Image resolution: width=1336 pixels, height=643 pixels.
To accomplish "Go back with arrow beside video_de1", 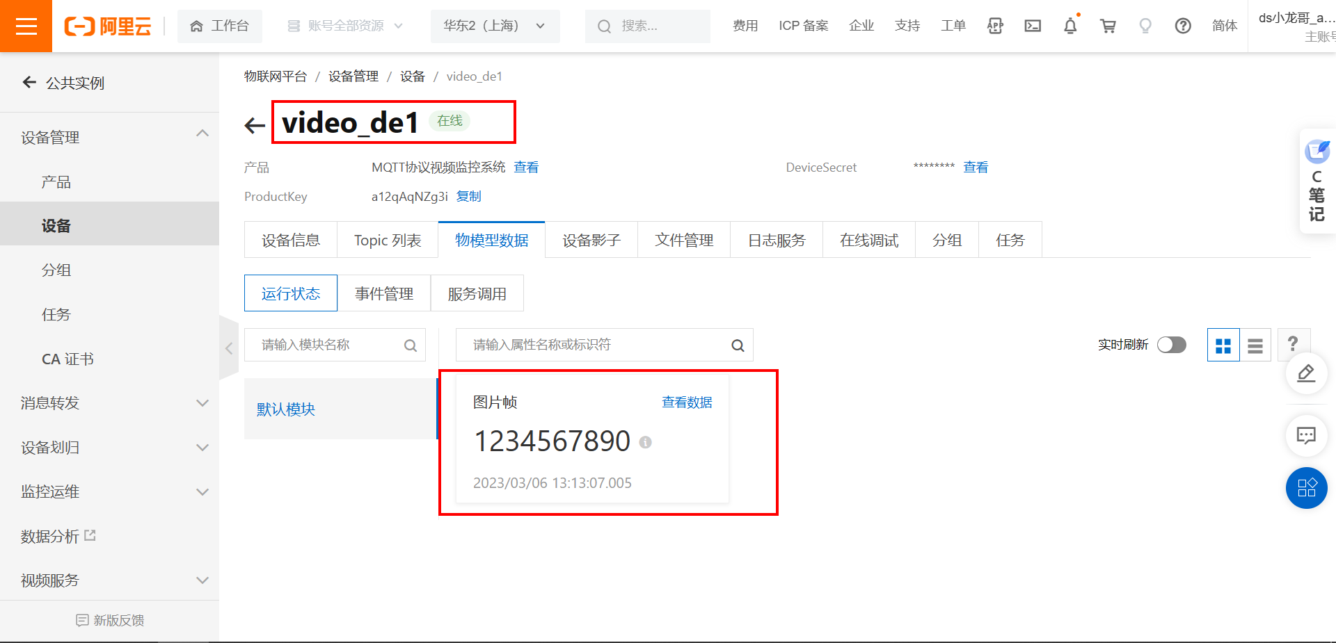I will point(255,125).
